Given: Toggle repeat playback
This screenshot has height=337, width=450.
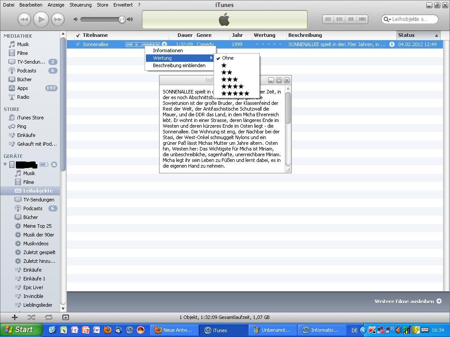Looking at the screenshot, I should pyautogui.click(x=48, y=317).
